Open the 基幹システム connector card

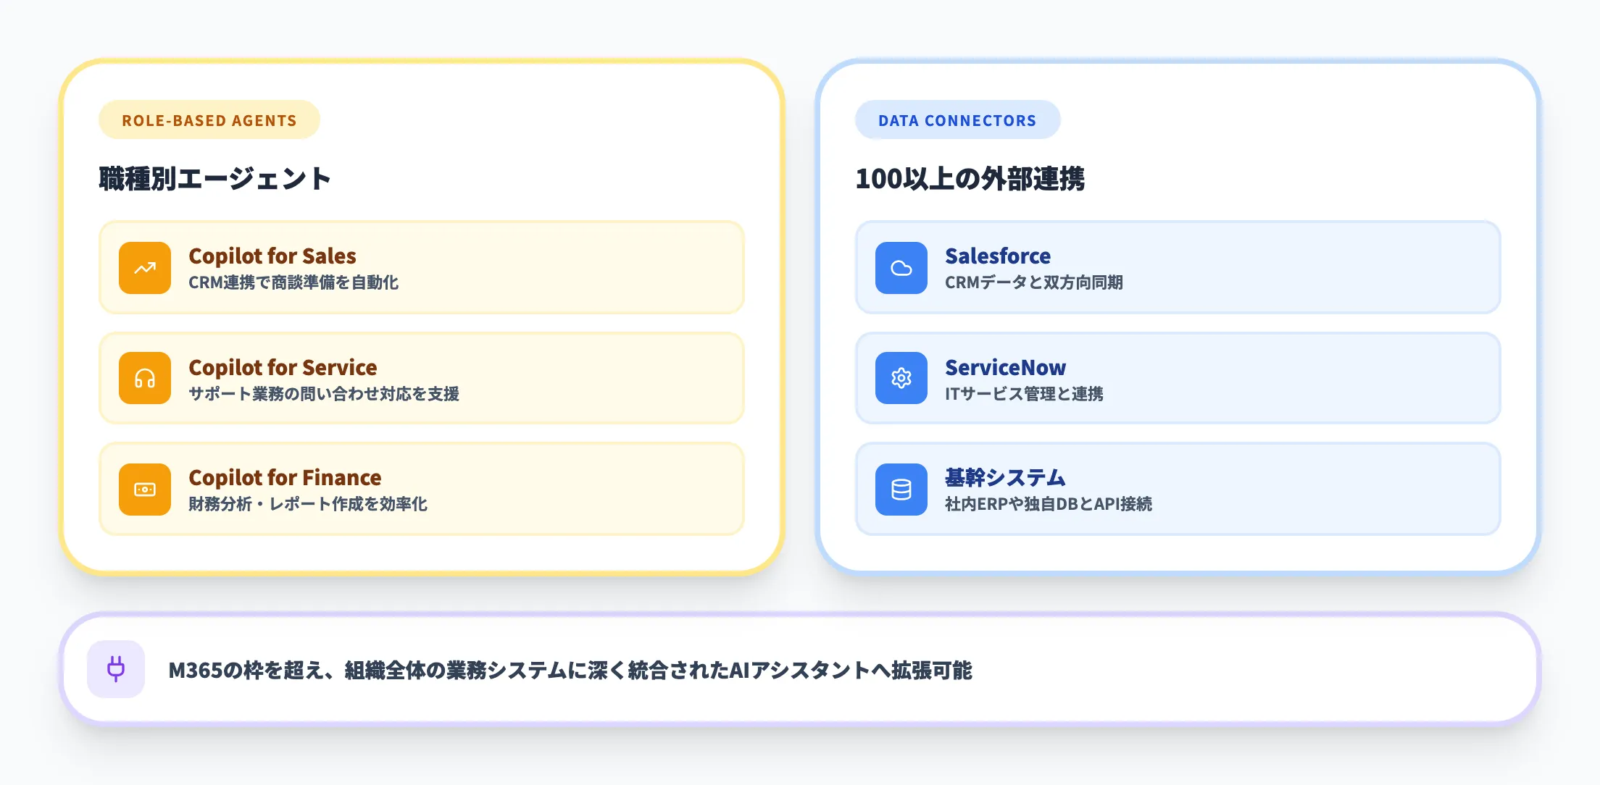pyautogui.click(x=1178, y=489)
